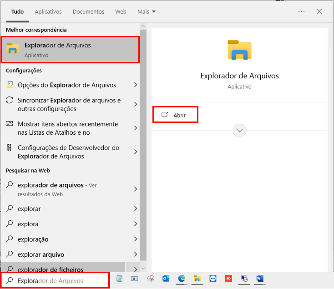Expand arrow for 'explorador de arquivos' web result
The image size is (334, 289).
pyautogui.click(x=136, y=189)
